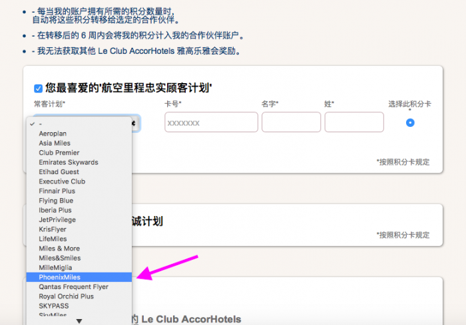This screenshot has height=325, width=466.
Task: Click the frequent flyer program select arrows
Action: pyautogui.click(x=134, y=123)
